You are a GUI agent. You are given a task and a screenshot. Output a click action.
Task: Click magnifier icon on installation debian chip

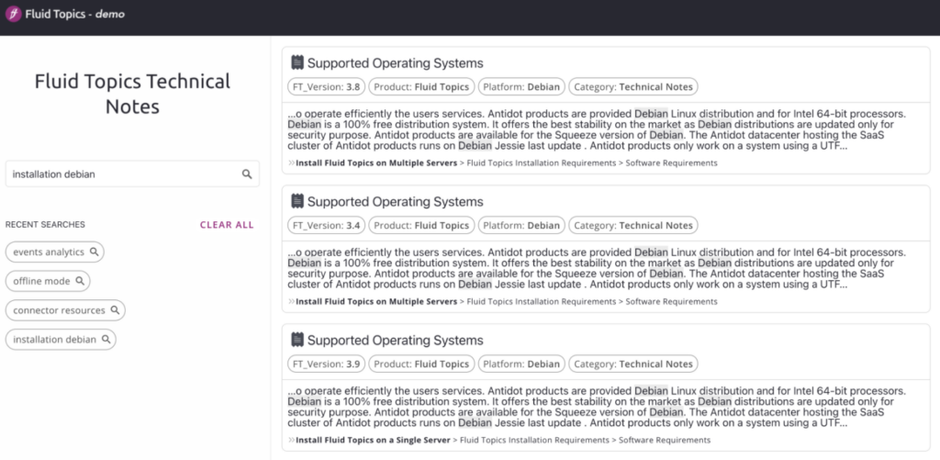pyautogui.click(x=106, y=339)
